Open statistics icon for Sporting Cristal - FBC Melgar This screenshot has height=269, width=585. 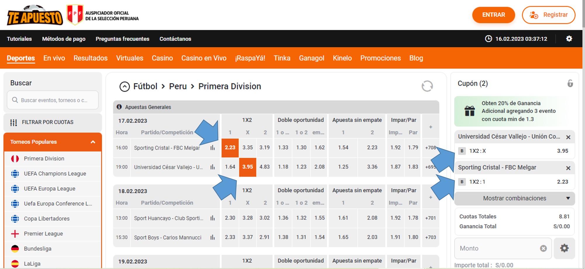(x=212, y=148)
